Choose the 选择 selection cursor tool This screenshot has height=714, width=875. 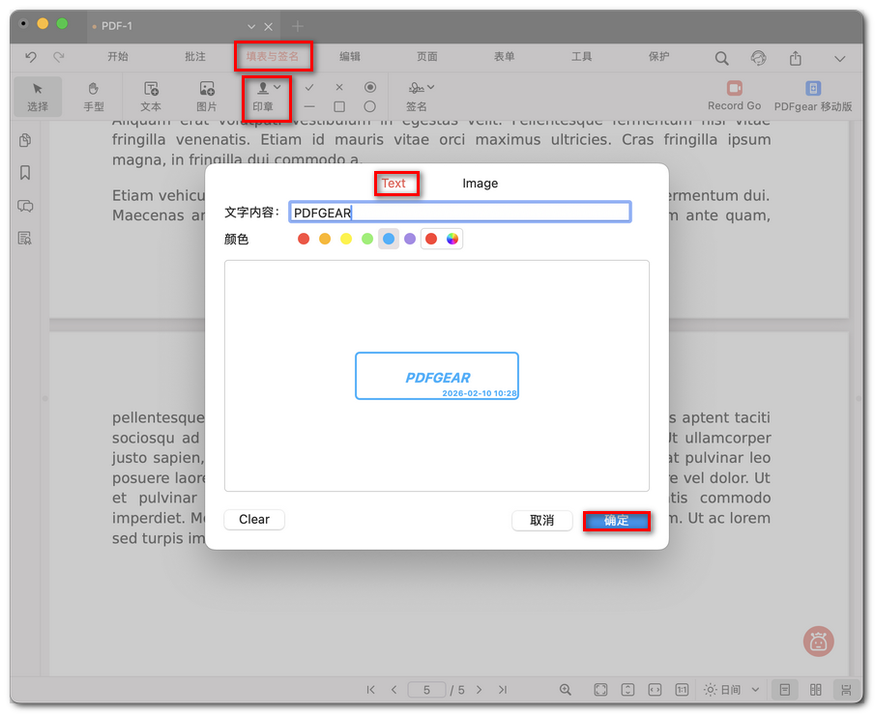pyautogui.click(x=38, y=97)
